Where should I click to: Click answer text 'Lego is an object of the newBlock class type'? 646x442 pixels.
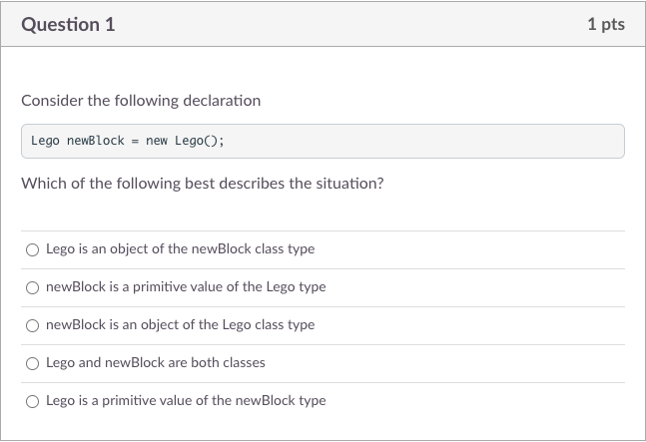181,249
